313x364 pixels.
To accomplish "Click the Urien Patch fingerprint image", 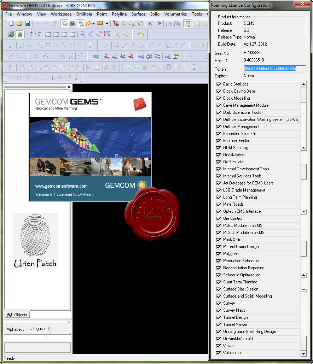I will point(36,241).
